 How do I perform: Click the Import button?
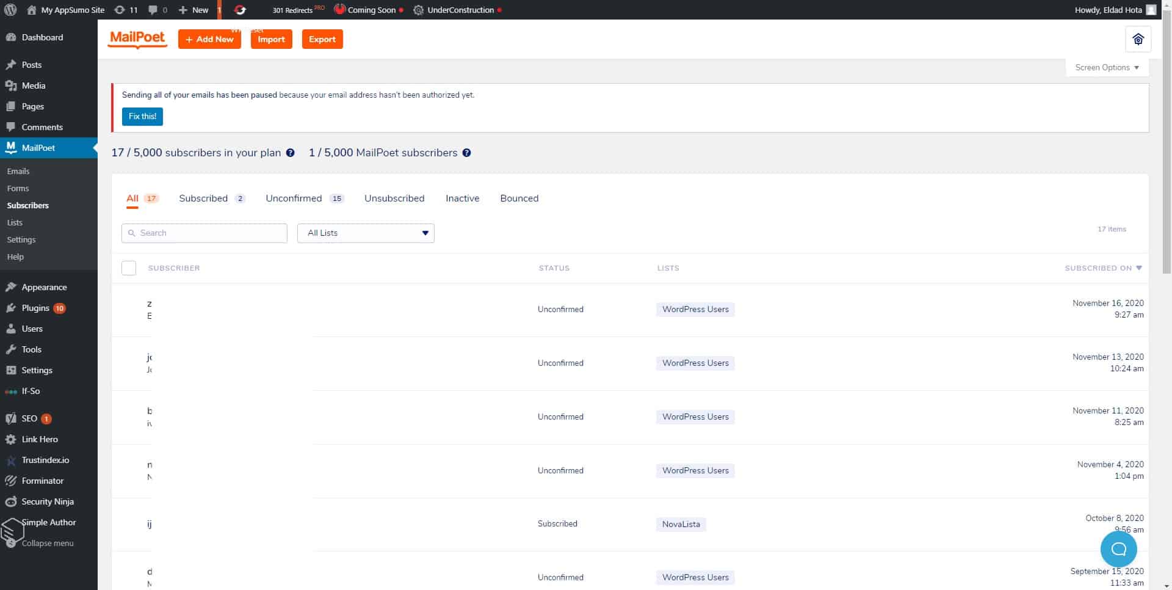pyautogui.click(x=271, y=39)
